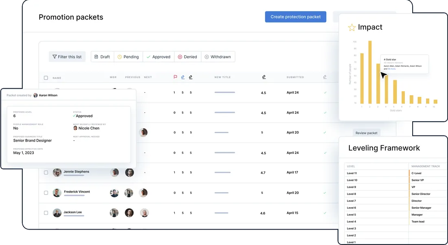Click the blue pen column header icon

pyautogui.click(x=183, y=77)
